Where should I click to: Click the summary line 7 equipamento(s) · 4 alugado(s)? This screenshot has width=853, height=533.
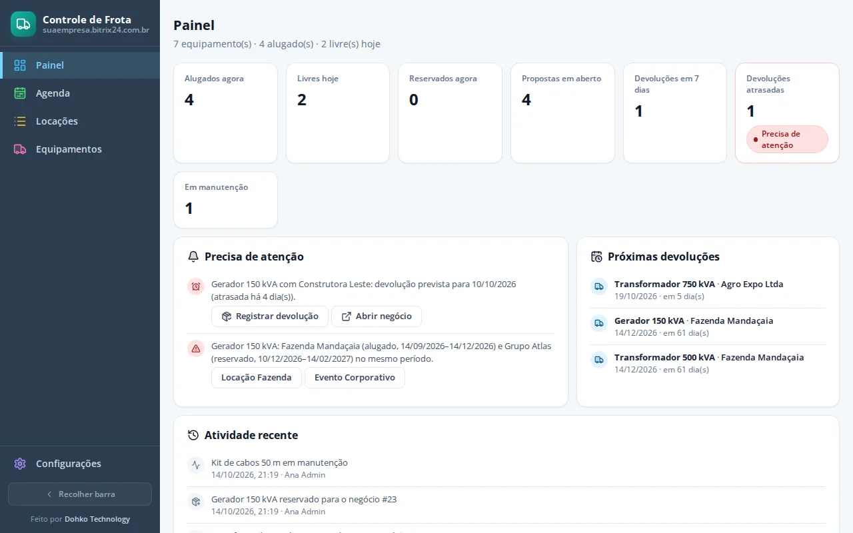[x=277, y=44]
